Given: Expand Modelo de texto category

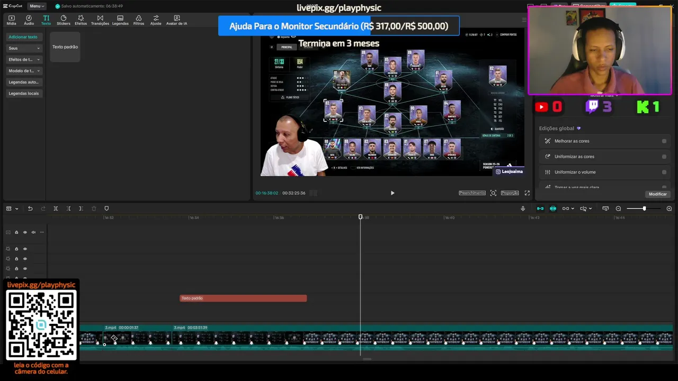Looking at the screenshot, I should [x=24, y=70].
